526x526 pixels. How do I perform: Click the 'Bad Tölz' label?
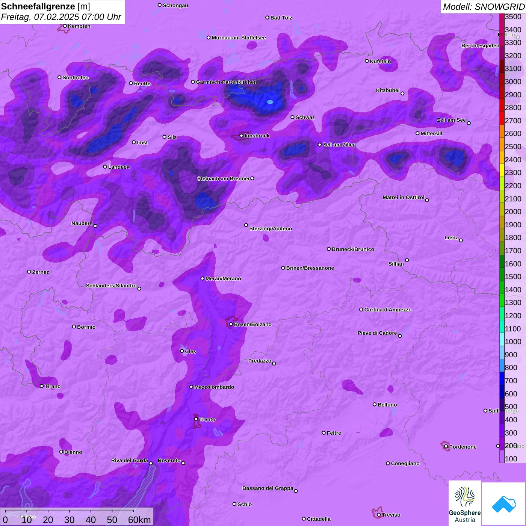coord(281,18)
